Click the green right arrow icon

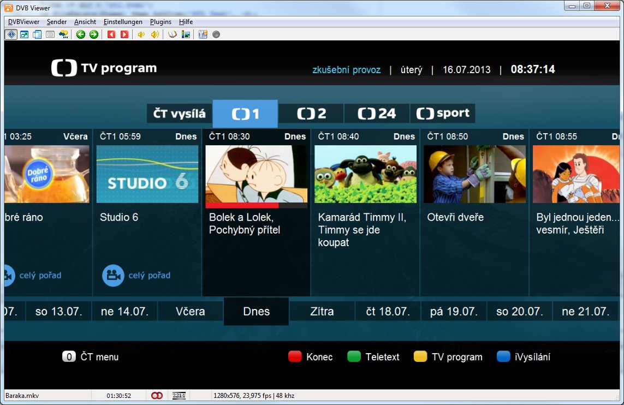click(x=94, y=34)
